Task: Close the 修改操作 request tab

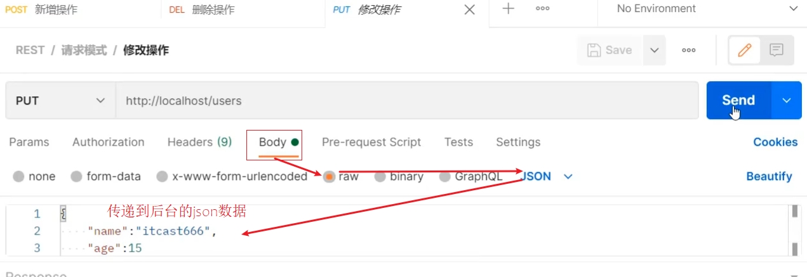Action: coord(469,10)
